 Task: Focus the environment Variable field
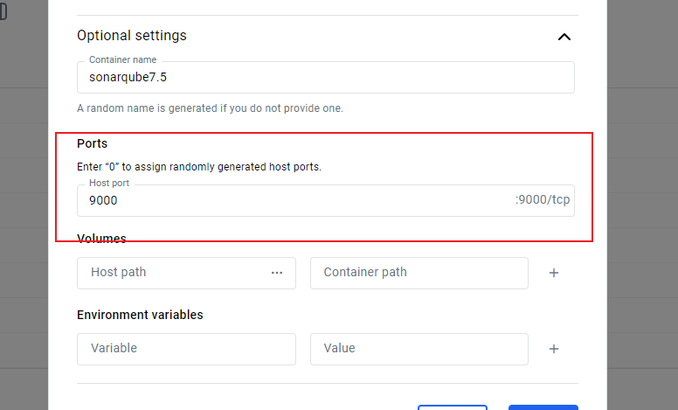[186, 349]
